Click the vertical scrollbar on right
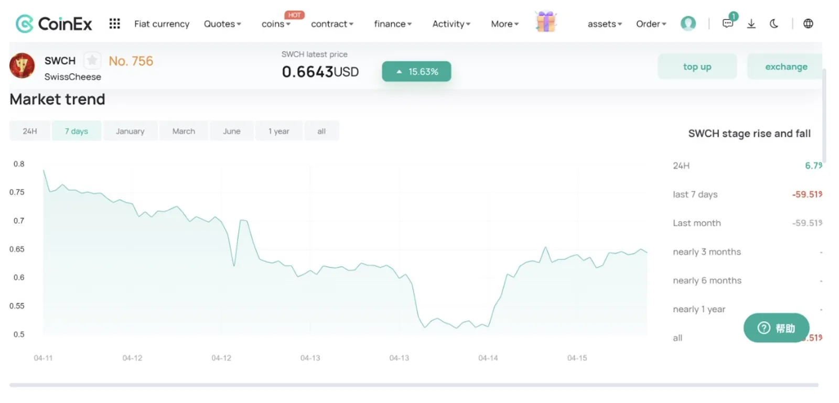 point(824,115)
